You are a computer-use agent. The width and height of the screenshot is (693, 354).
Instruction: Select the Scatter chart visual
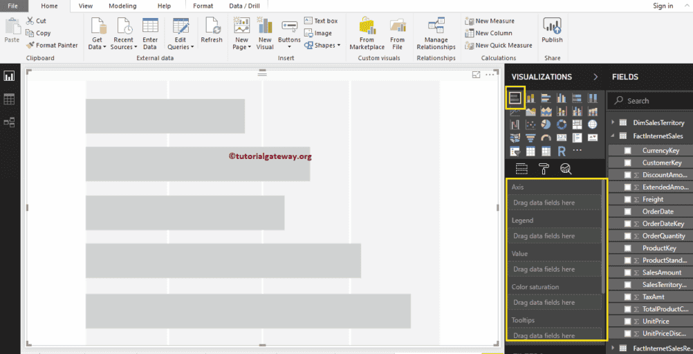pos(530,124)
